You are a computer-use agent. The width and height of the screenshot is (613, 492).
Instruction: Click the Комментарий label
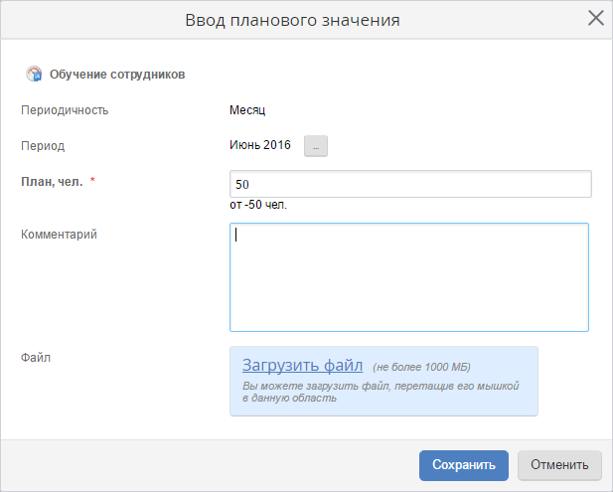[59, 235]
